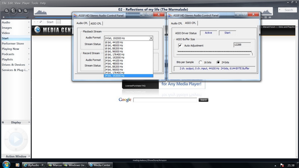Screen dimensions: 299x168
Task: Select Audio CPL tab in left panel
Action: click(x=82, y=23)
